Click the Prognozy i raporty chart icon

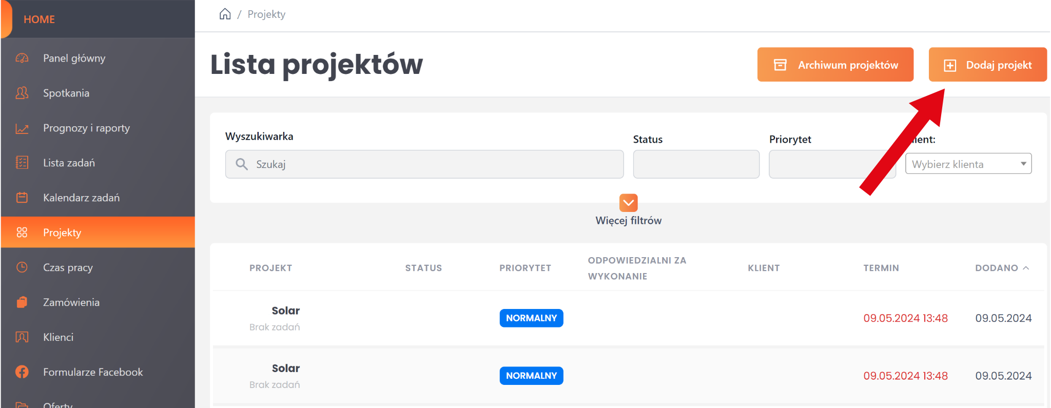(22, 128)
